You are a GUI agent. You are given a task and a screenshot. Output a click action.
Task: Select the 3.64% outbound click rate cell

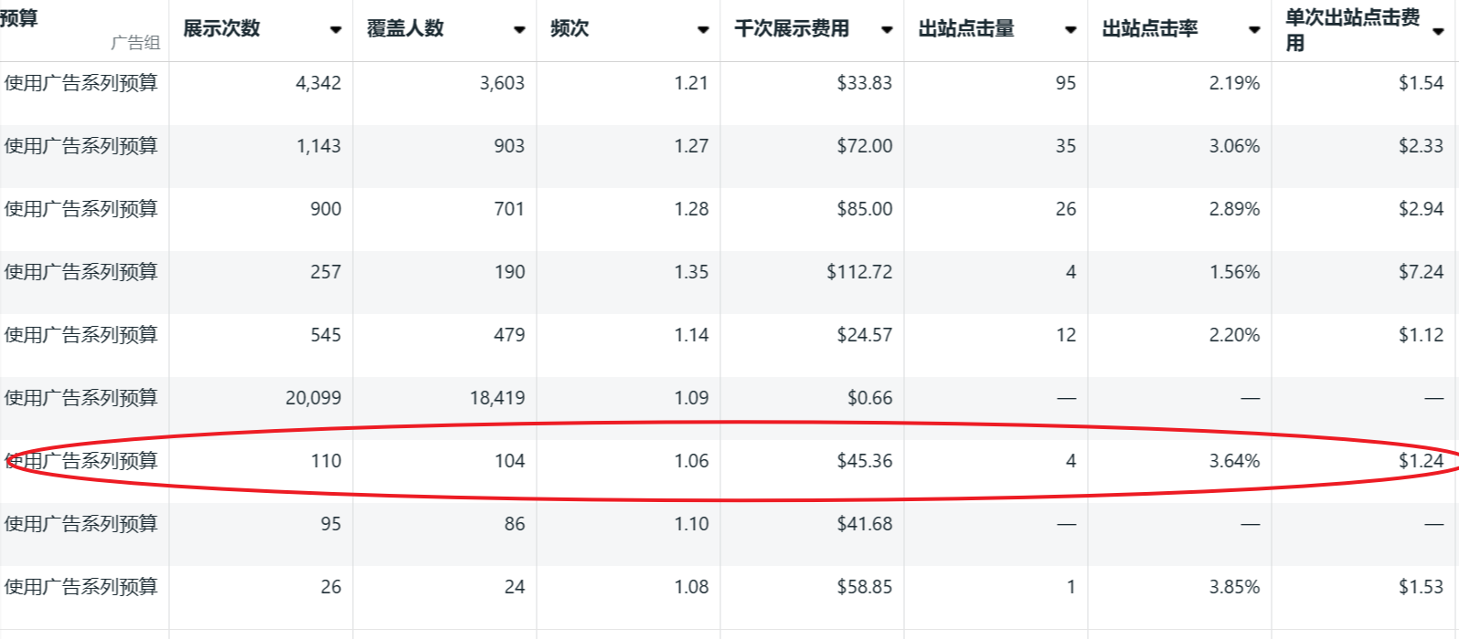coord(1234,461)
